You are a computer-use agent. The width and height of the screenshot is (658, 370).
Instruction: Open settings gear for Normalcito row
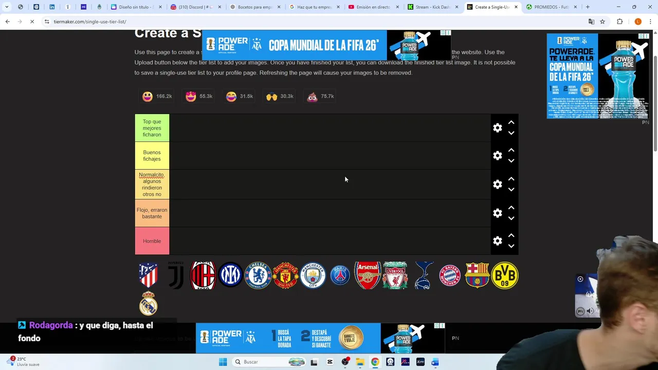pyautogui.click(x=497, y=184)
